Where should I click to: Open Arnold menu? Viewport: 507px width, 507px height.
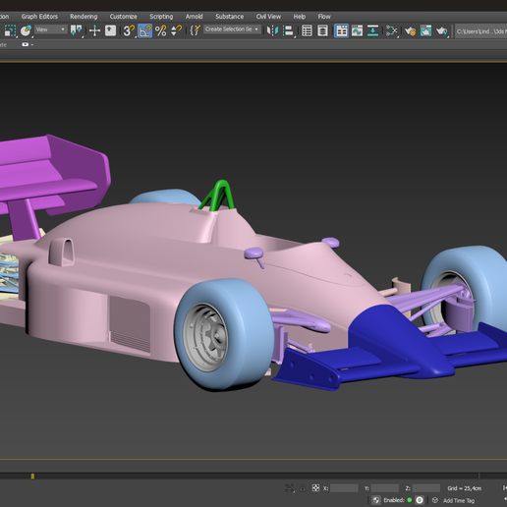(x=194, y=17)
